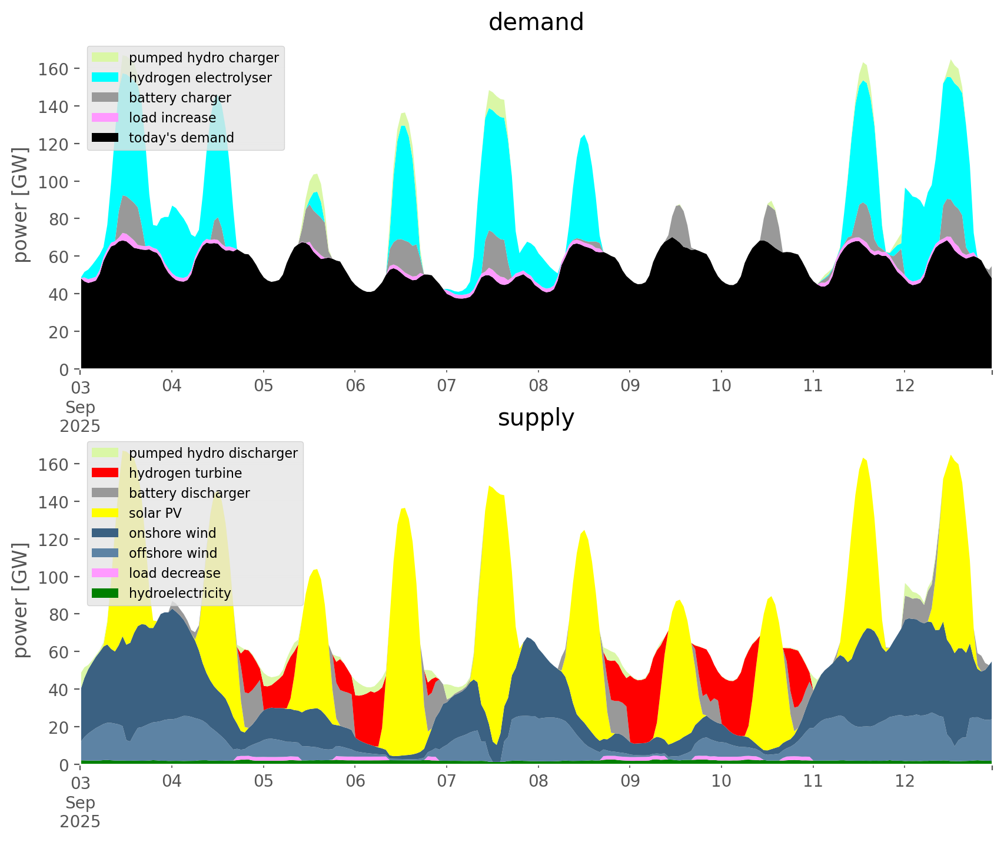The height and width of the screenshot is (842, 1004).
Task: Click the '07' x-axis tick on demand chart
Action: (447, 386)
